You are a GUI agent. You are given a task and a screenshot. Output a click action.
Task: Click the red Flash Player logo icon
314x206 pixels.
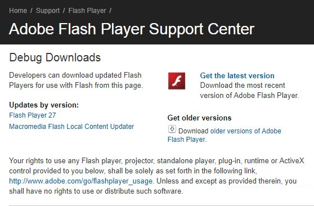177,80
